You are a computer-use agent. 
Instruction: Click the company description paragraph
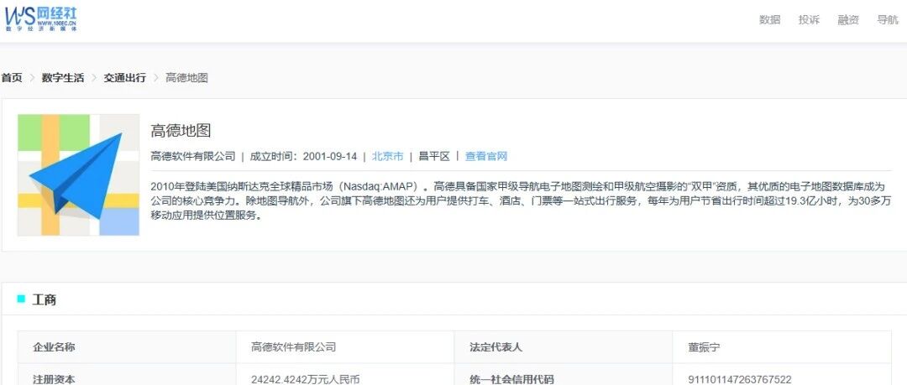click(x=521, y=201)
